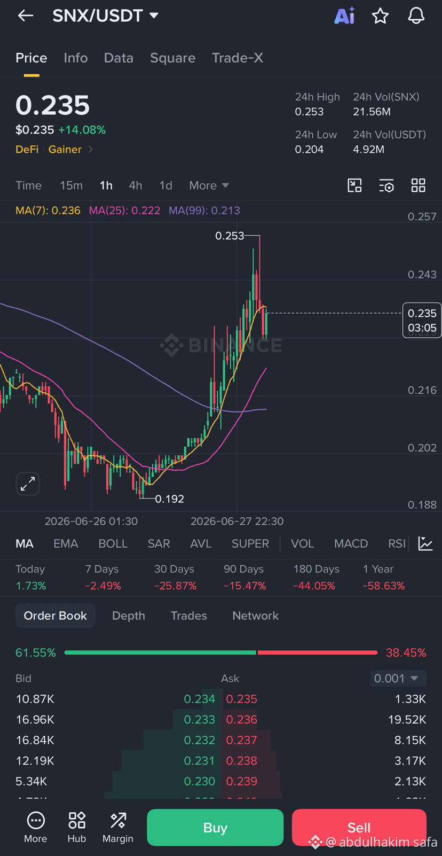The width and height of the screenshot is (442, 856).
Task: Select ask price 0.238
Action: point(241,760)
